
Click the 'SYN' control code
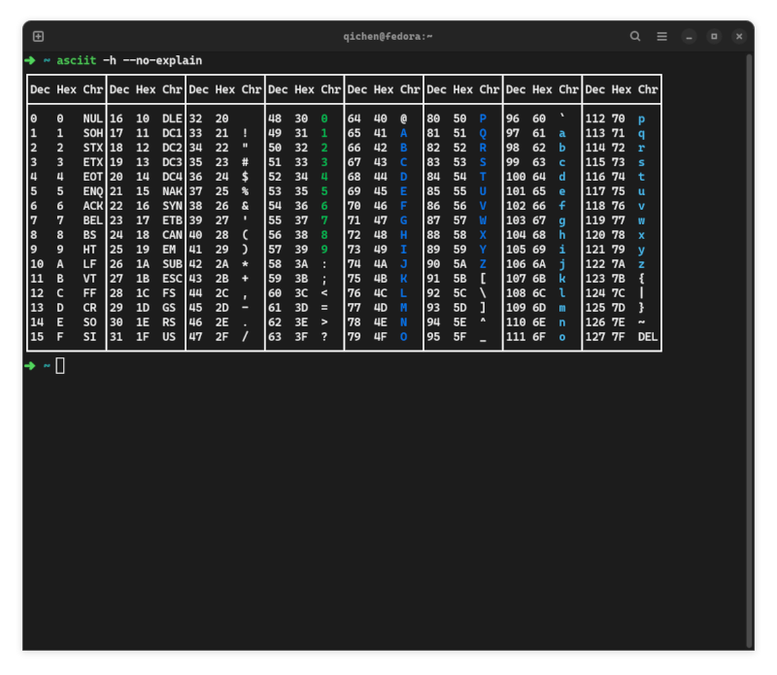pyautogui.click(x=172, y=206)
